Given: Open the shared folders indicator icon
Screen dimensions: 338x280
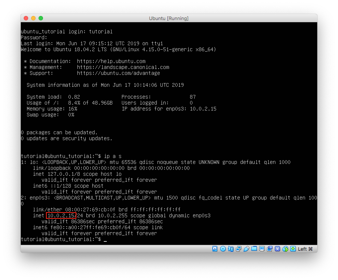Looking at the screenshot, I should (254, 249).
